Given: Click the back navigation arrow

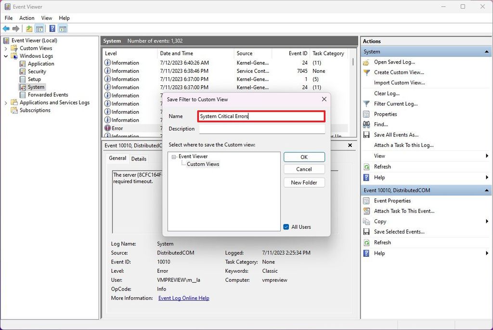Looking at the screenshot, I should [x=6, y=28].
